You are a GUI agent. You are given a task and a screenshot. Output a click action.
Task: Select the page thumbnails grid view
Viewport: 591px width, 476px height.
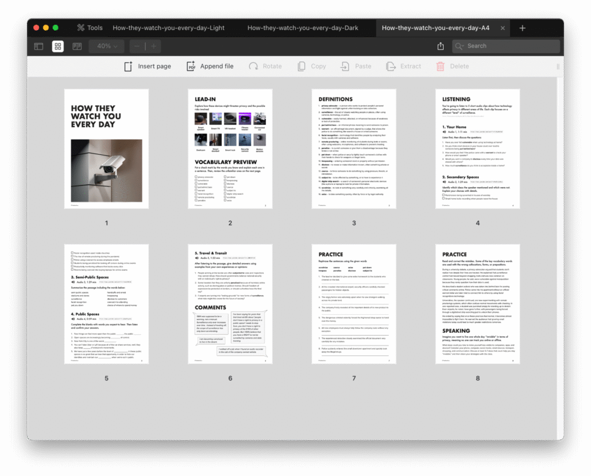click(x=58, y=46)
